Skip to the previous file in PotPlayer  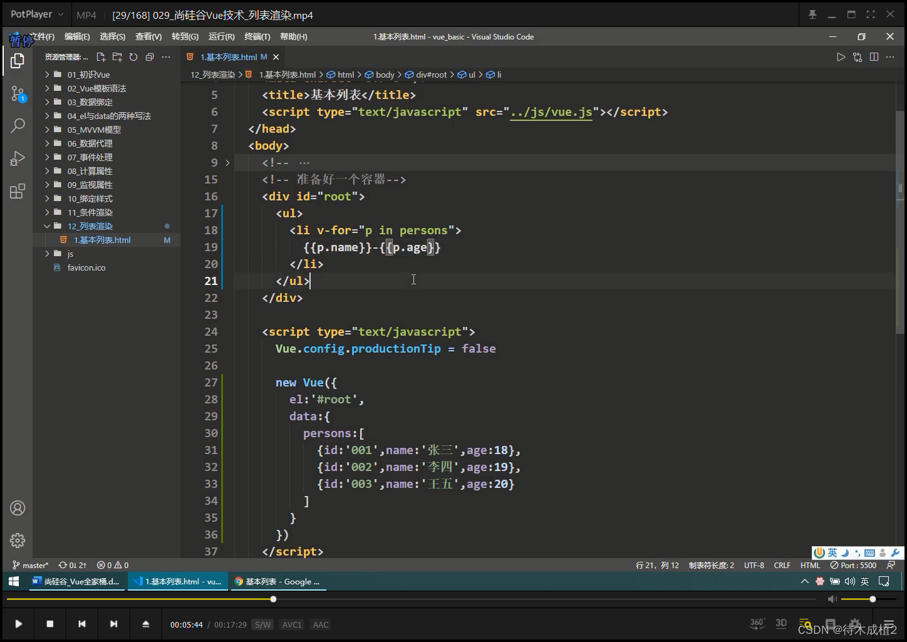pos(82,624)
